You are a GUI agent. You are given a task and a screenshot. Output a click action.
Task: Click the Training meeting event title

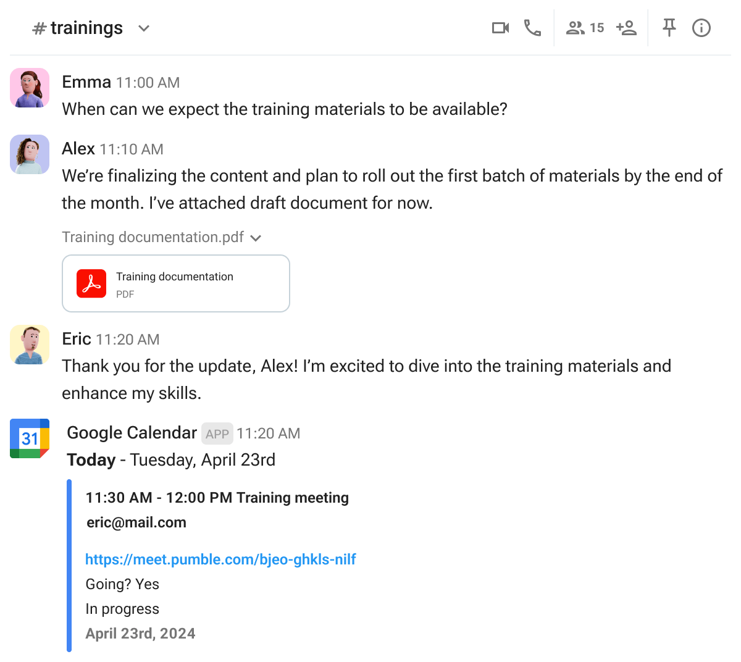(x=292, y=498)
